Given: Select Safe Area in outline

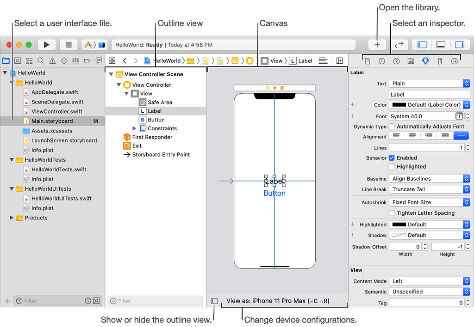Looking at the screenshot, I should (x=160, y=102).
